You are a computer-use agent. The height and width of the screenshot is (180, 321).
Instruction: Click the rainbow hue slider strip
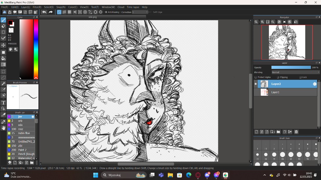[x=36, y=48]
